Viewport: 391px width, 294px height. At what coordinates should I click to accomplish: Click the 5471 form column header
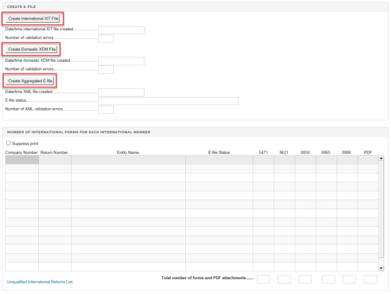pyautogui.click(x=263, y=152)
